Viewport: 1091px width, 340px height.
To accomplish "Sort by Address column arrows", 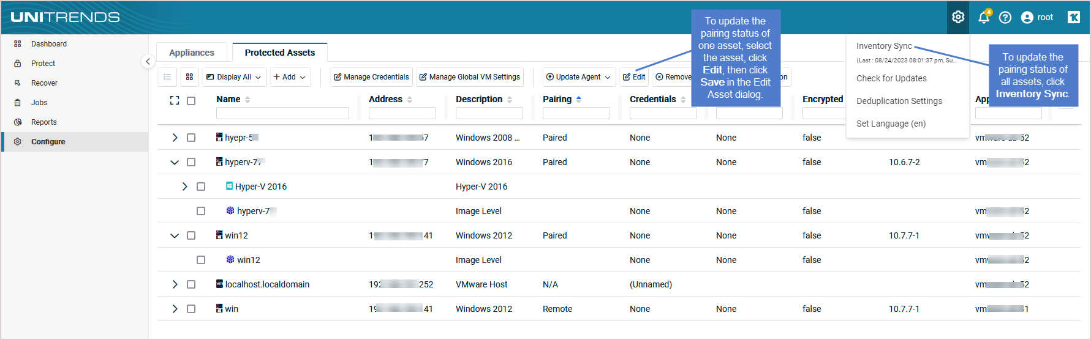I will [410, 100].
